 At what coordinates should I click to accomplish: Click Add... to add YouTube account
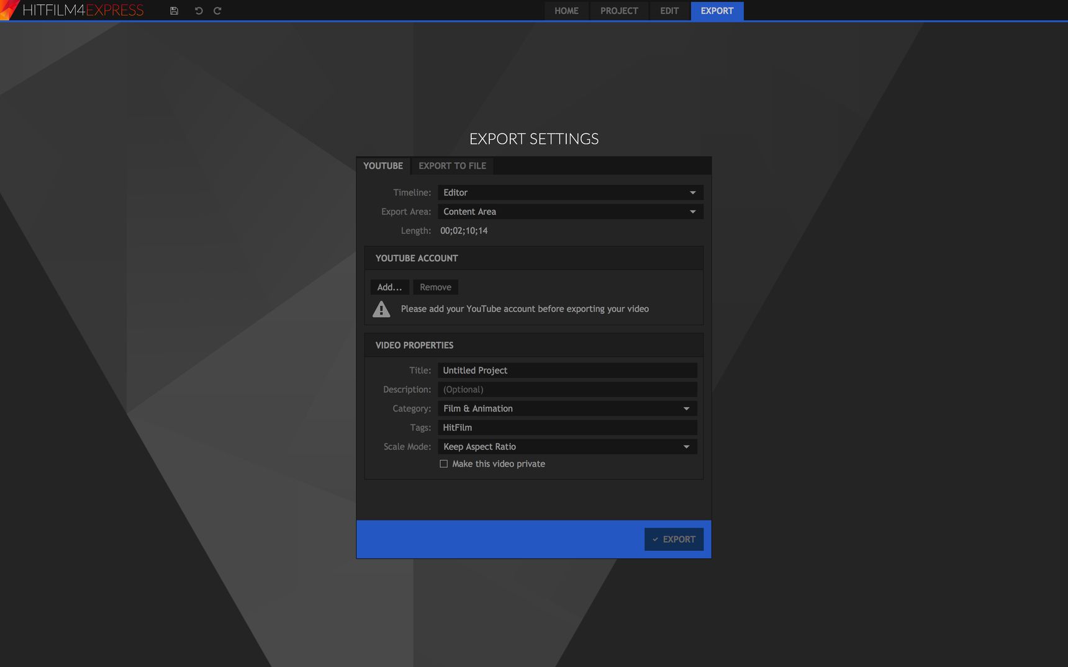[x=389, y=287]
